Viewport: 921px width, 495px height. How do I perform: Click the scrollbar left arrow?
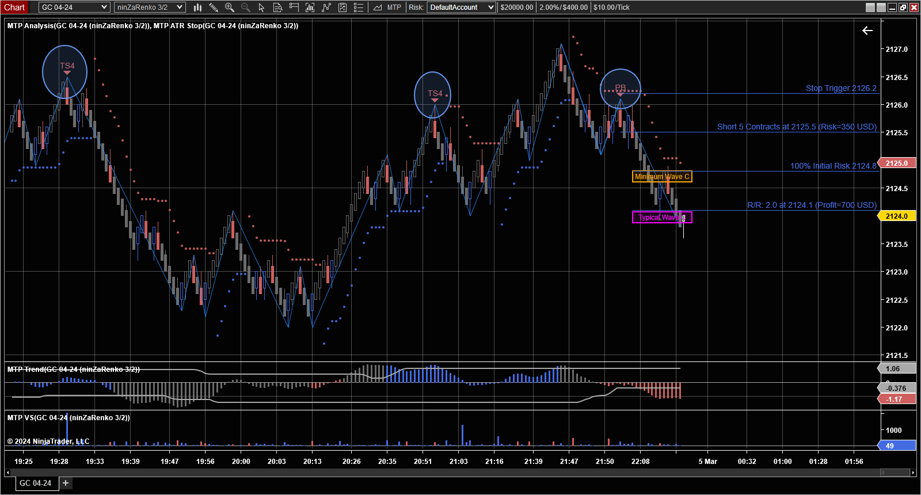coord(7,473)
